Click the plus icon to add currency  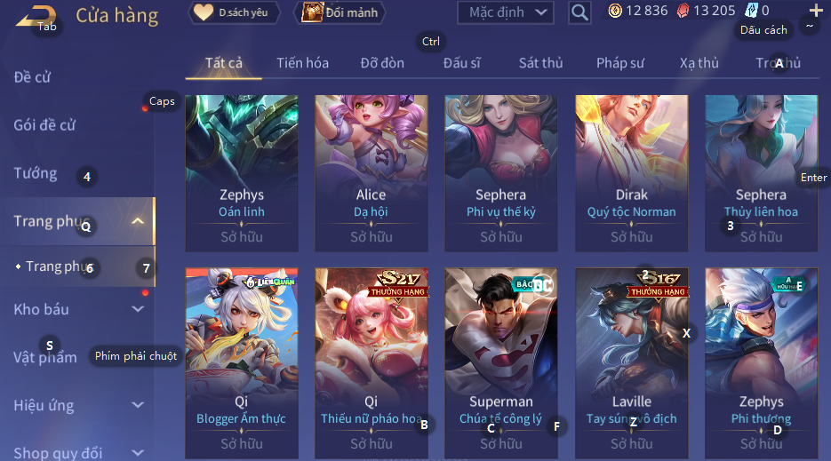[x=816, y=10]
